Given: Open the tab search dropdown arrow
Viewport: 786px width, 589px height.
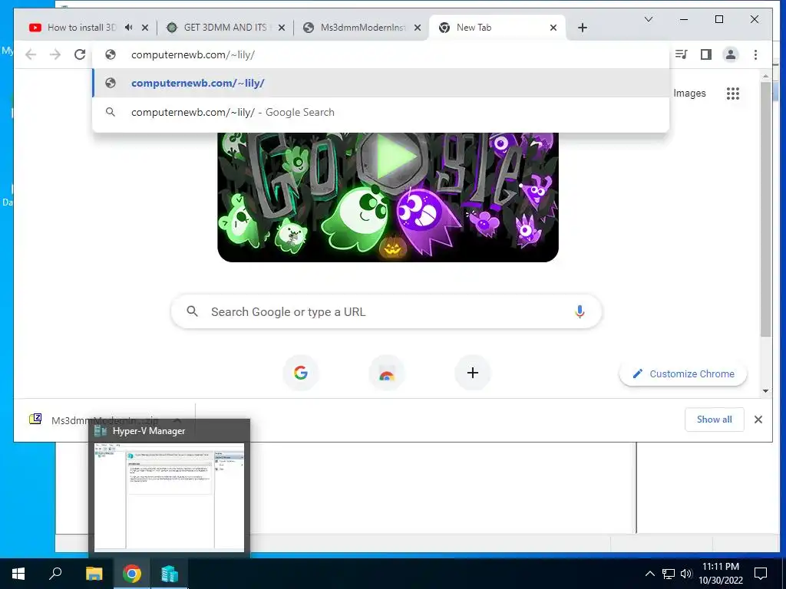Looking at the screenshot, I should (648, 19).
